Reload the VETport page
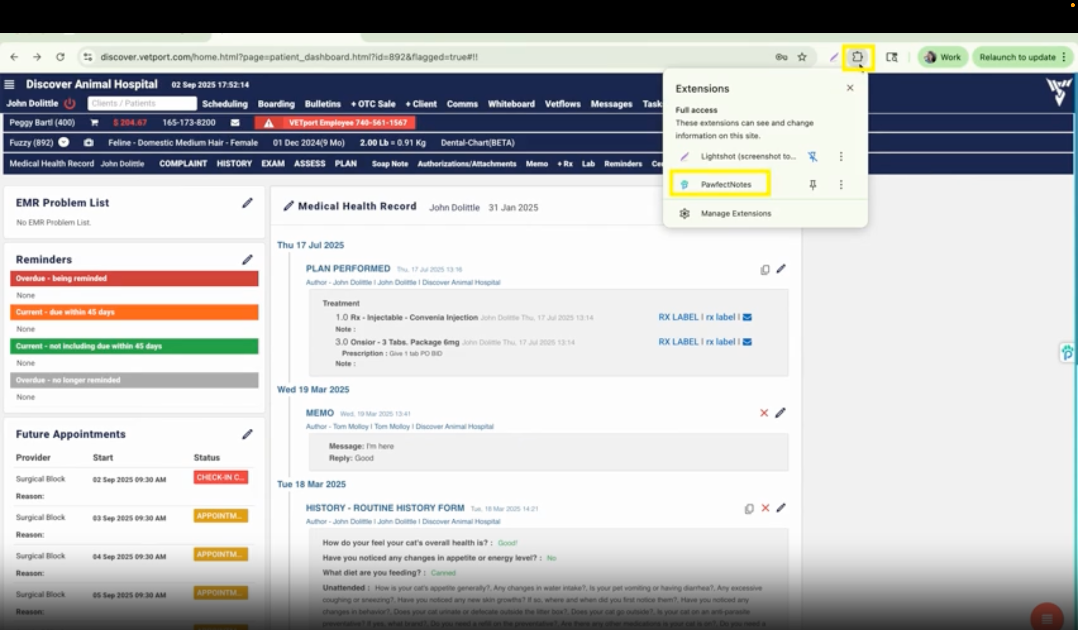 click(60, 57)
